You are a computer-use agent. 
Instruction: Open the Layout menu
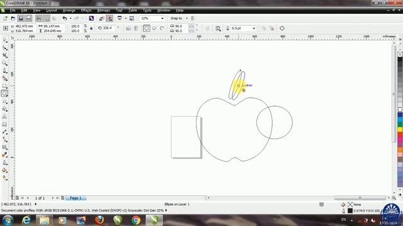(x=52, y=10)
